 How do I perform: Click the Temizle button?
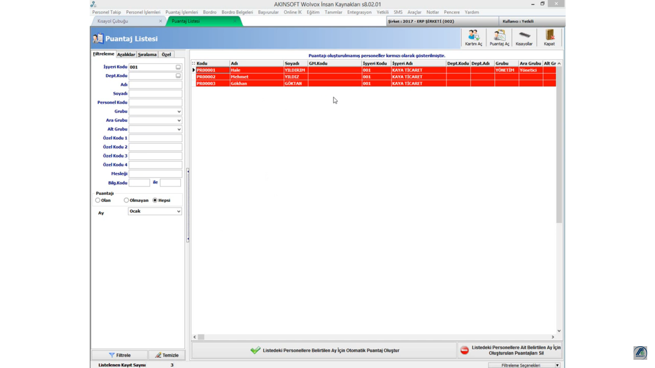pos(167,355)
